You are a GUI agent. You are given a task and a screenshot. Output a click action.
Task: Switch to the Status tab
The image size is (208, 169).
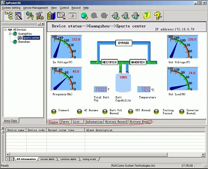tap(53, 122)
